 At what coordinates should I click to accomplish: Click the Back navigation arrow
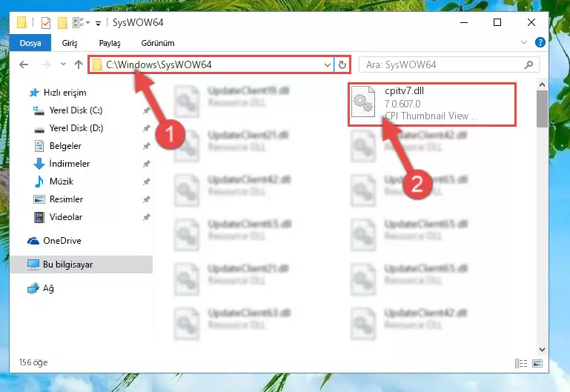coord(24,64)
